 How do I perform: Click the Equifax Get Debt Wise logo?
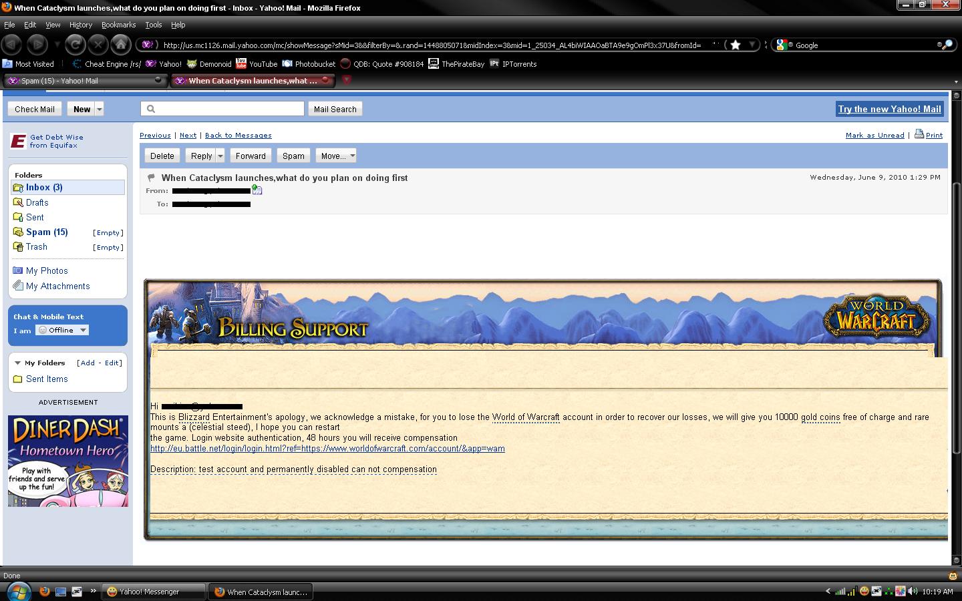18,141
